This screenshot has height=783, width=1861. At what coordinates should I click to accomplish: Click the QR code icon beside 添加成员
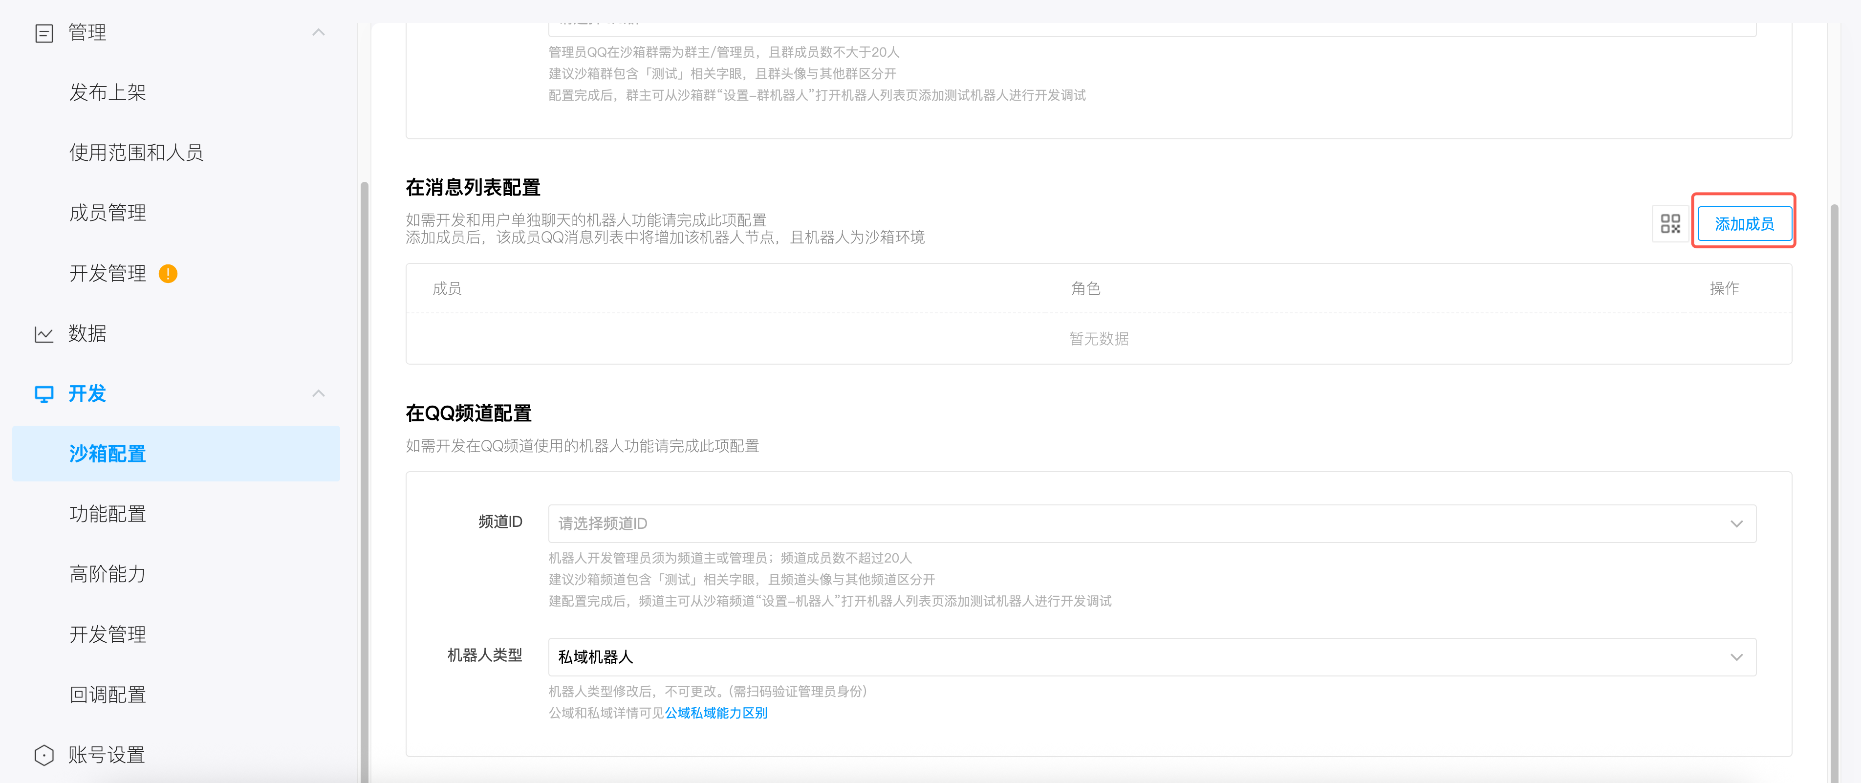point(1671,224)
